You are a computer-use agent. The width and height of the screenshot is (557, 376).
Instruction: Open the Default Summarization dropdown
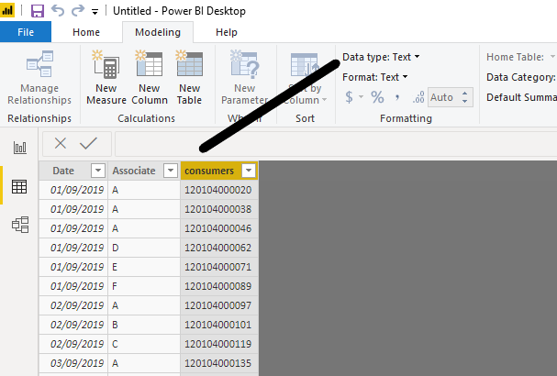point(521,97)
